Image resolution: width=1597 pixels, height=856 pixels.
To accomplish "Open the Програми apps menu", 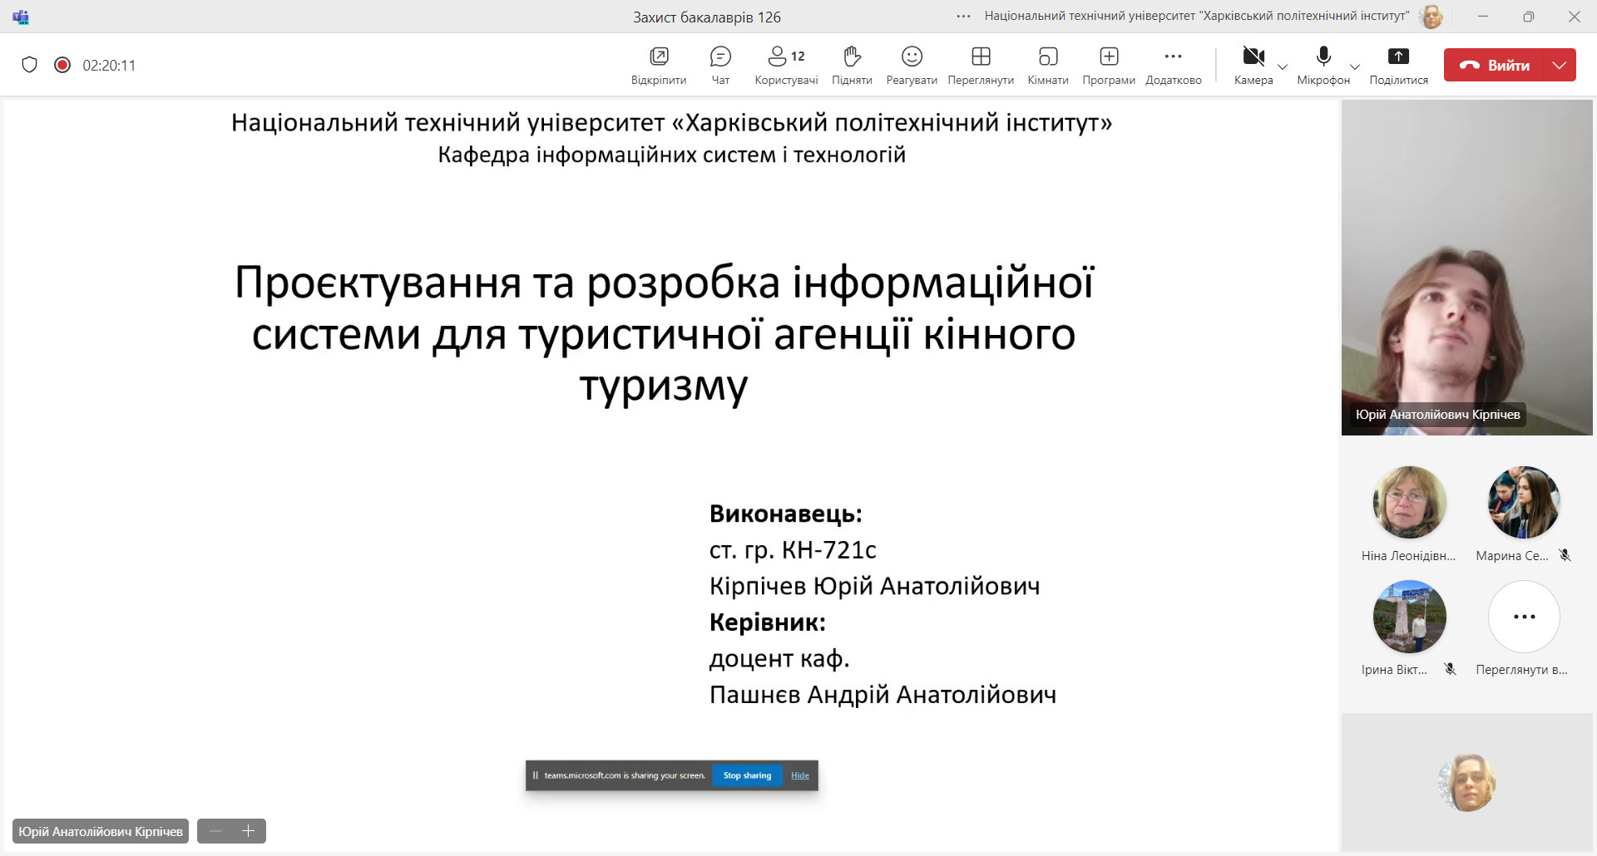I will click(x=1109, y=65).
